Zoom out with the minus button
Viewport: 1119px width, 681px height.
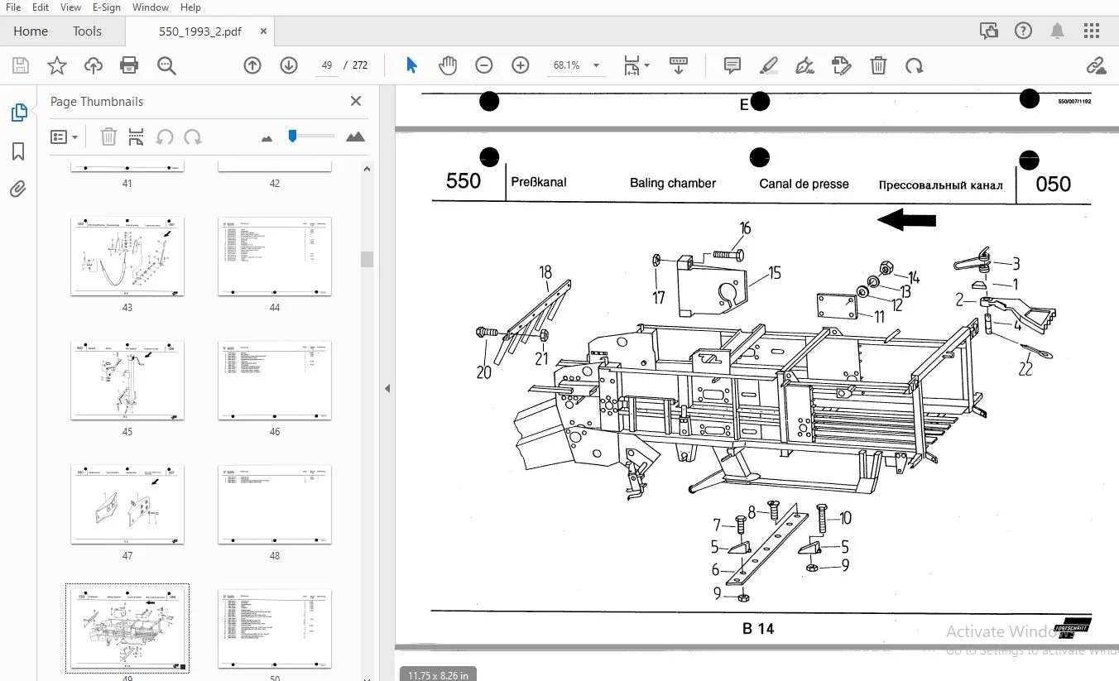(x=484, y=65)
